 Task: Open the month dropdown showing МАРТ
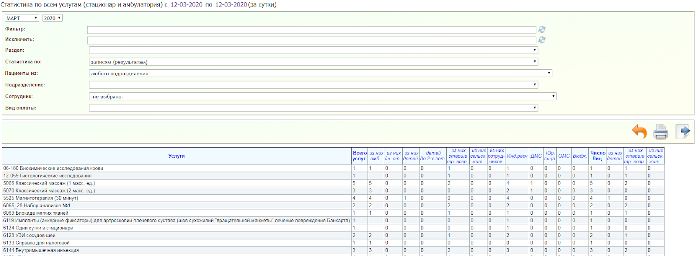(x=22, y=18)
